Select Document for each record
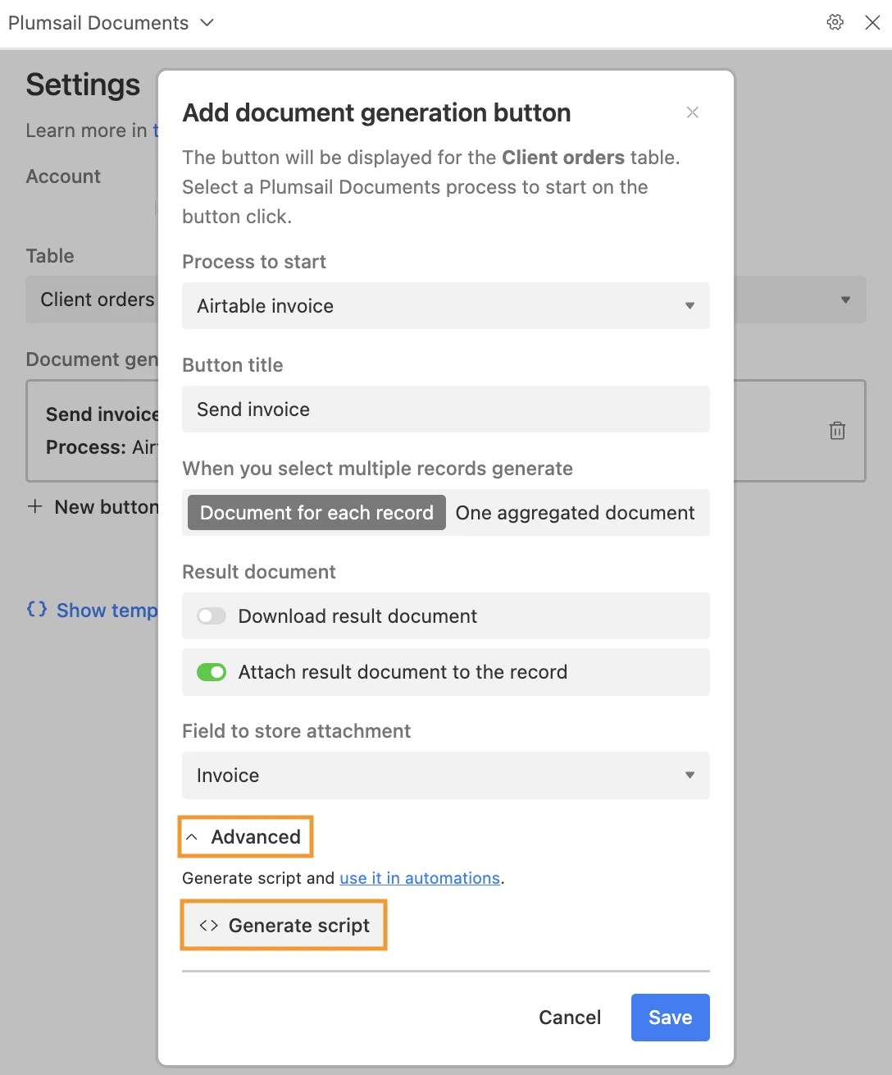The image size is (892, 1075). 315,512
